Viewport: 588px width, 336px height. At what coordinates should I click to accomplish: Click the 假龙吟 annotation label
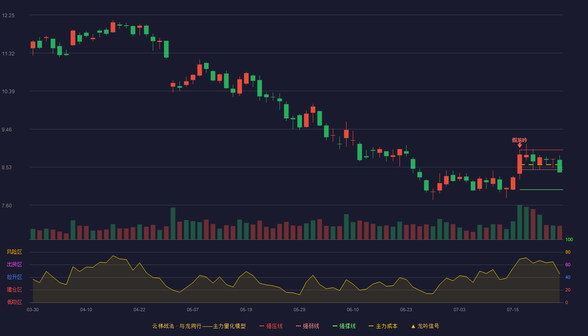pos(520,140)
